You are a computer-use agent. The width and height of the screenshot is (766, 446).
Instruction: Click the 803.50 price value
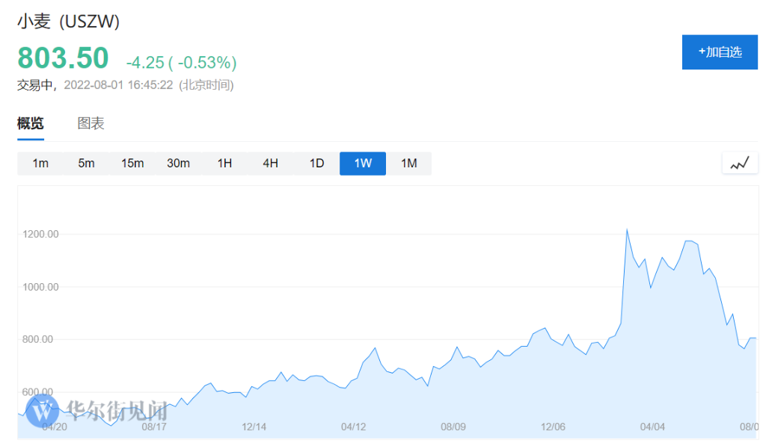(x=63, y=58)
